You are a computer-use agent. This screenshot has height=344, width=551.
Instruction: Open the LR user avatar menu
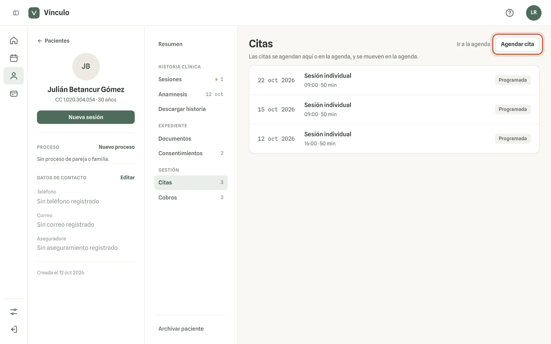[x=533, y=13]
